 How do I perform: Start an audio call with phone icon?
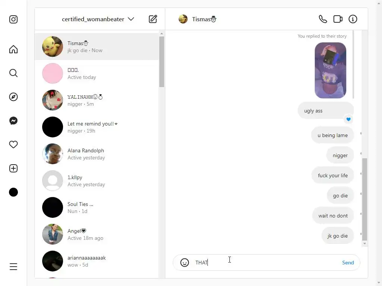point(323,19)
